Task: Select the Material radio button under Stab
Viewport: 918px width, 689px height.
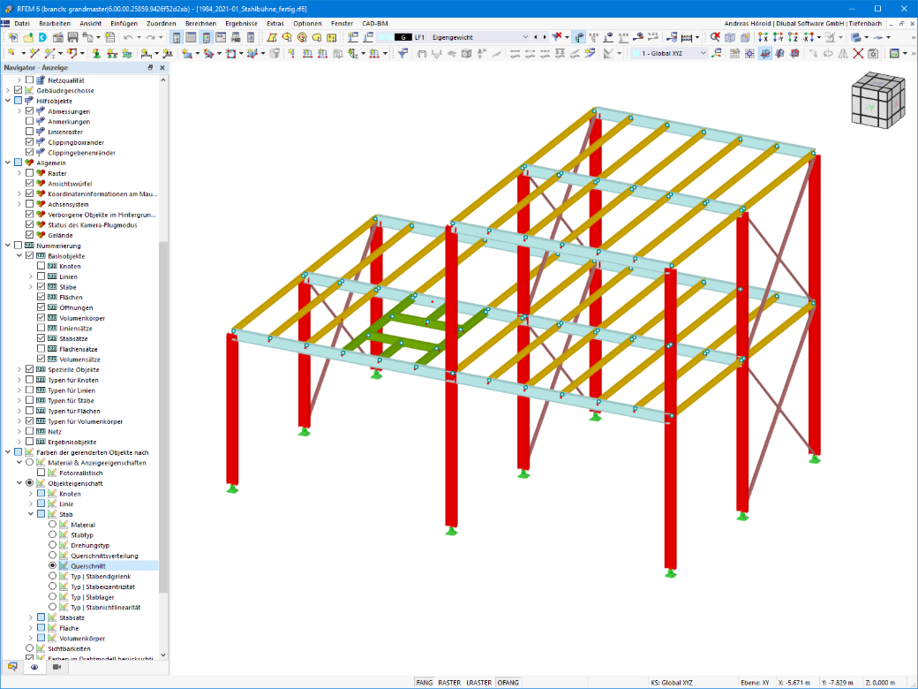Action: click(x=53, y=525)
